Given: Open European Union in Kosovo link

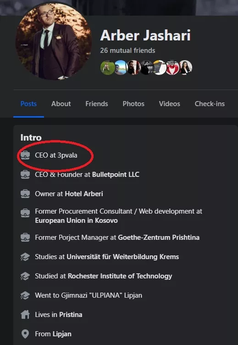Looking at the screenshot, I should tap(77, 221).
